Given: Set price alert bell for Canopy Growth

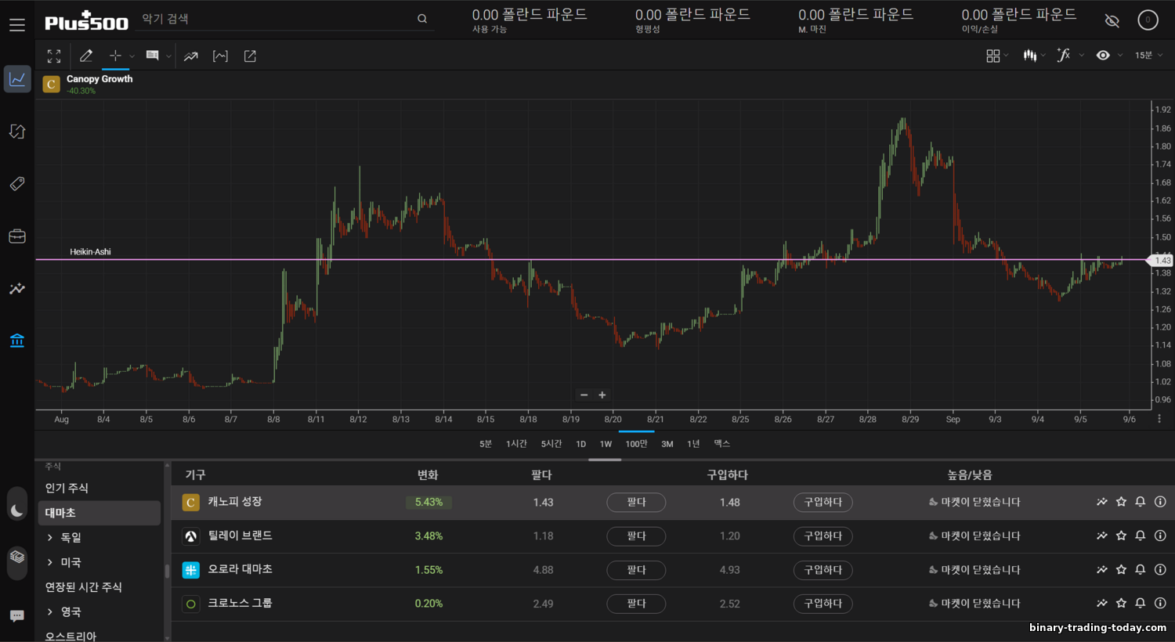Looking at the screenshot, I should pos(1141,502).
